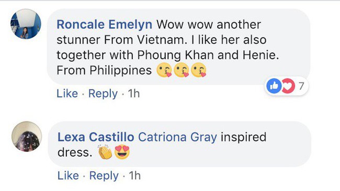Open Roncale Emelyn's profile picture

click(x=26, y=24)
